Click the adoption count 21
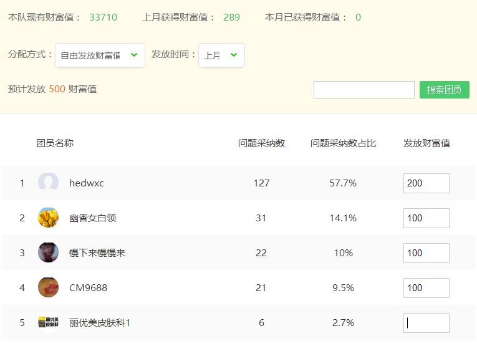 [x=261, y=288]
